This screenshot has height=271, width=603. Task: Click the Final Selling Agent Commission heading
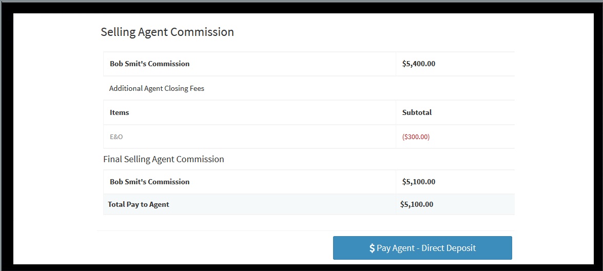point(164,159)
